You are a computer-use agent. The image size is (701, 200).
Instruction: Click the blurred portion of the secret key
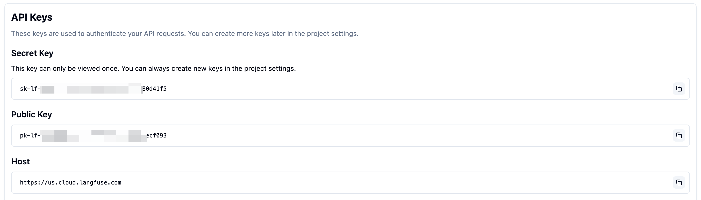pos(91,89)
